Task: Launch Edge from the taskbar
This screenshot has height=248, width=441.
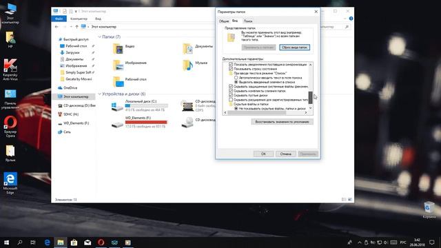Action: click(x=47, y=242)
